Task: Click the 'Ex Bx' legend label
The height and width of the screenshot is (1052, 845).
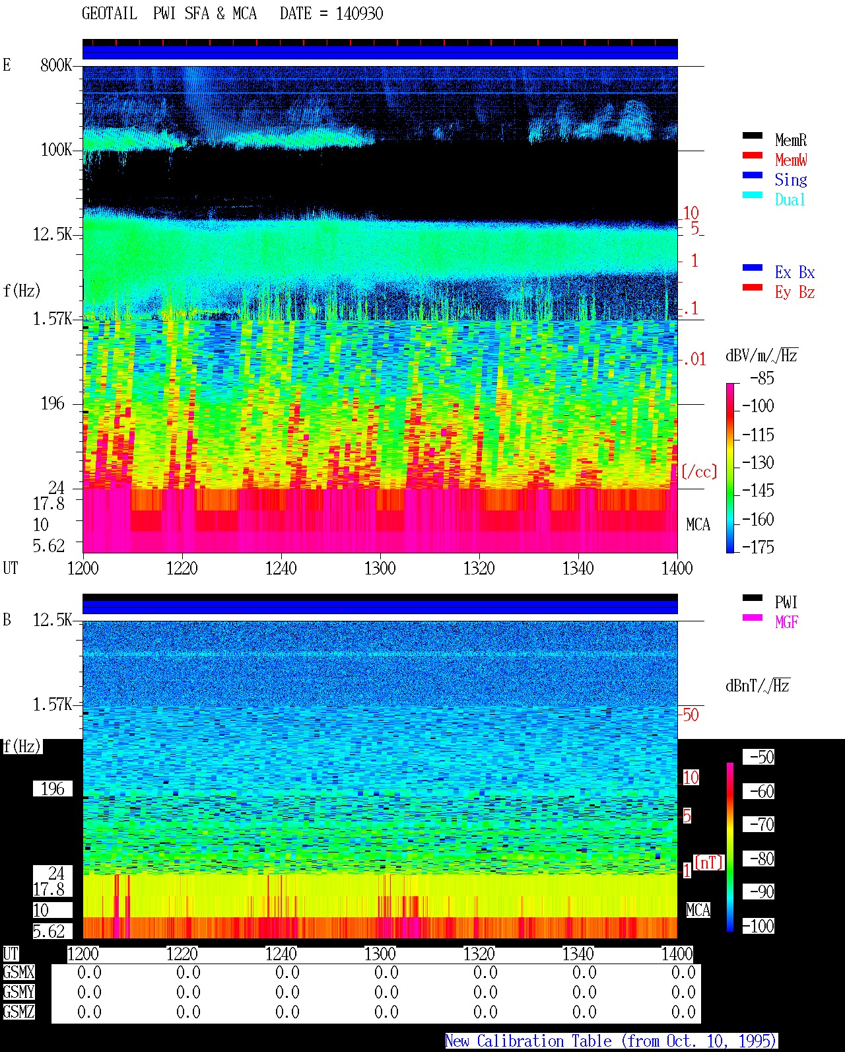Action: 795,272
